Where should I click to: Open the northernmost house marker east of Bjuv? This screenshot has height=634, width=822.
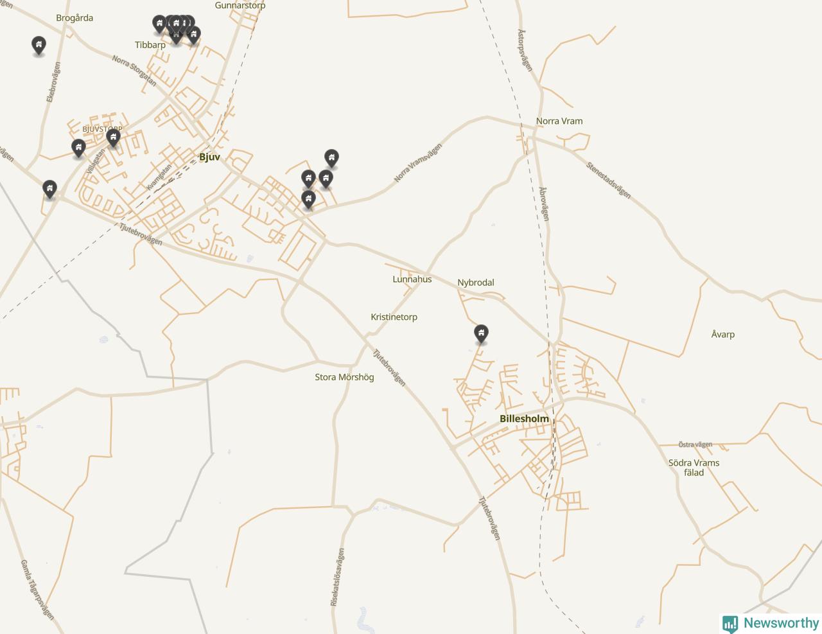pyautogui.click(x=331, y=158)
